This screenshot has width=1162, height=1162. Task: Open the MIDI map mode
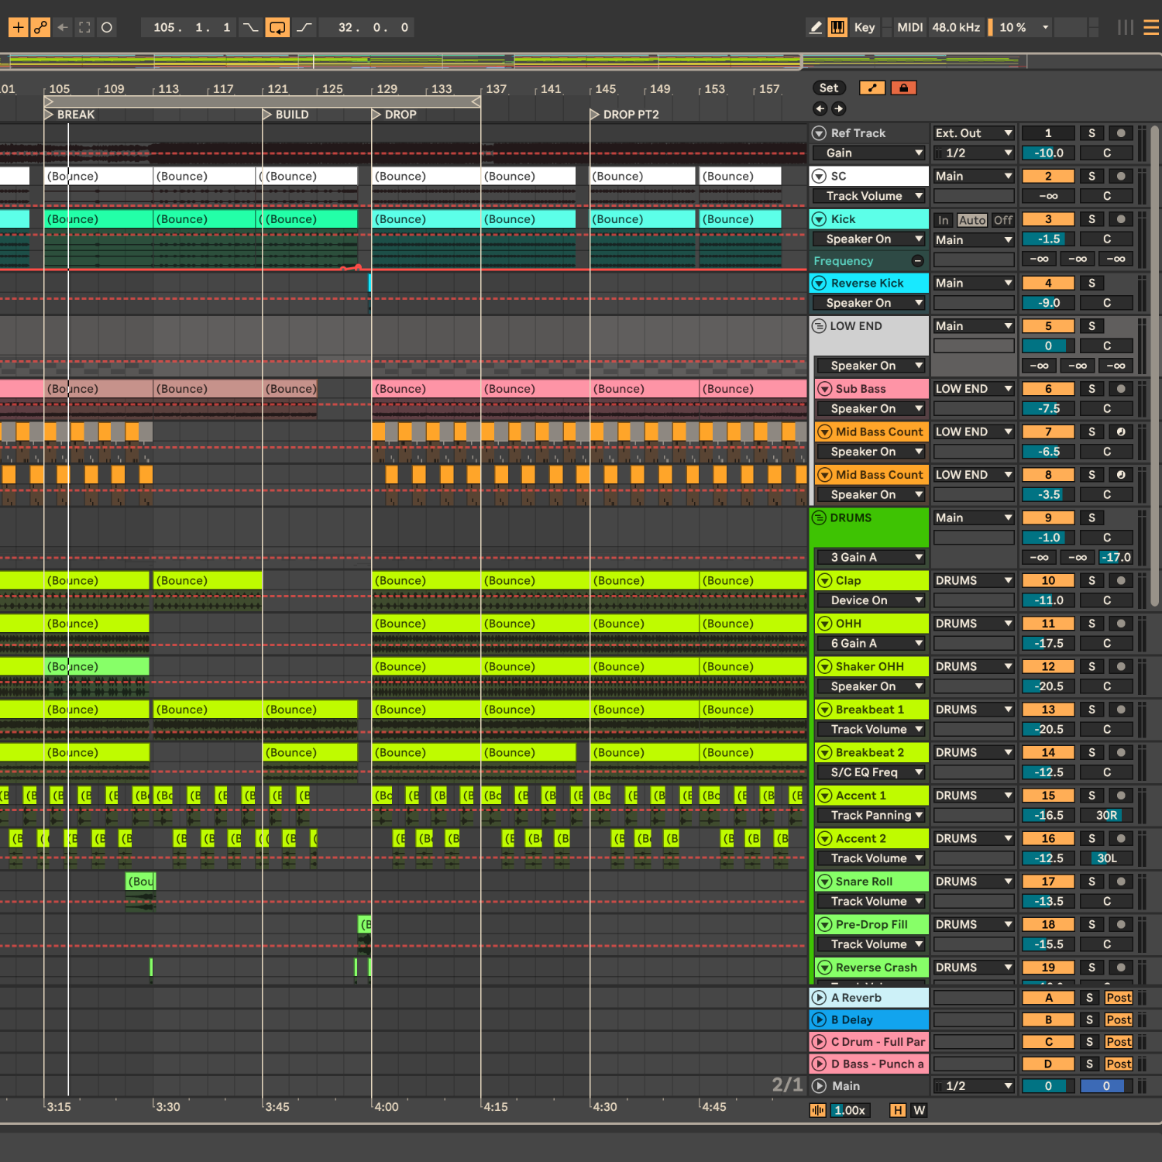click(x=909, y=28)
